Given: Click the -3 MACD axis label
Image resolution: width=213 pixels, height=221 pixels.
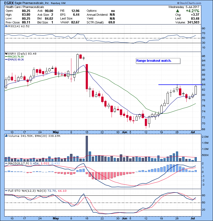Looking at the screenshot, I should click(203, 185).
